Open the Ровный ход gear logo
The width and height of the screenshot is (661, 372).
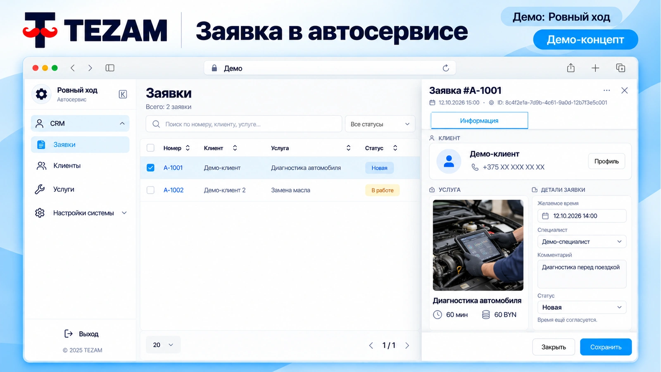41,94
